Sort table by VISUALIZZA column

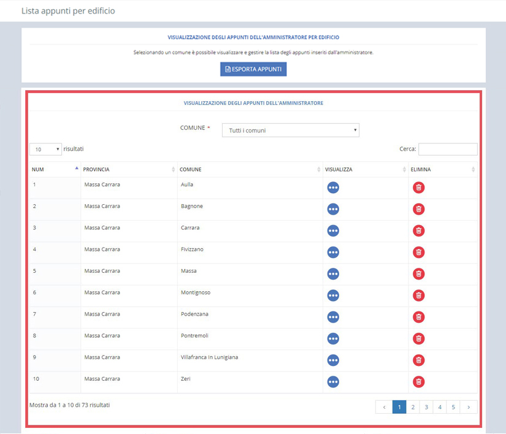click(366, 170)
